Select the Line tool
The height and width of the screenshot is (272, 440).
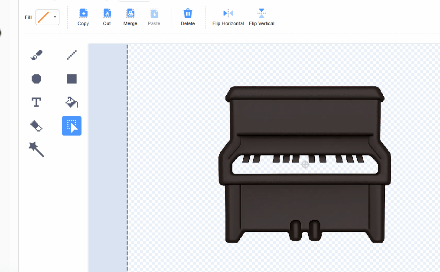pos(72,55)
